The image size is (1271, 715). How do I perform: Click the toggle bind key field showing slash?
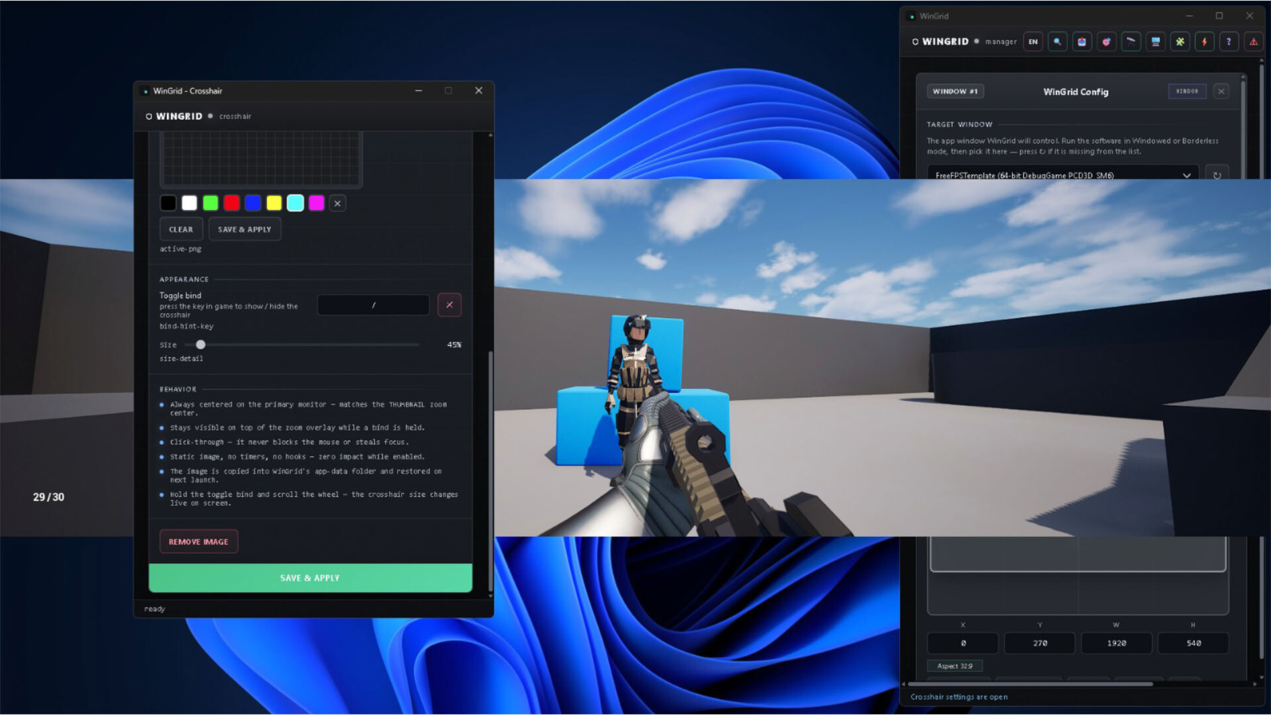tap(373, 305)
